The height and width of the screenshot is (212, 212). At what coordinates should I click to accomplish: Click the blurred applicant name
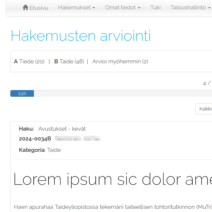[x=77, y=139]
